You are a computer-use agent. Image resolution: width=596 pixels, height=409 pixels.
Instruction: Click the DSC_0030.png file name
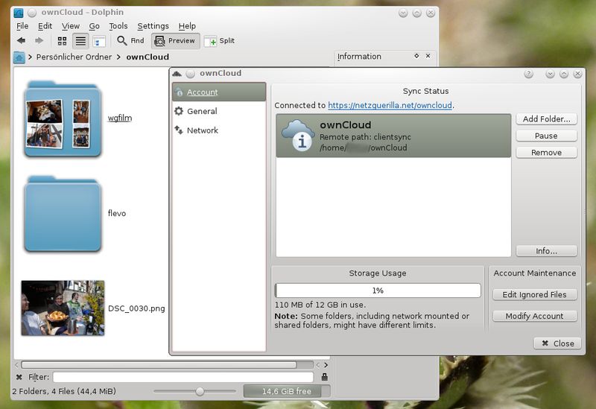pos(136,308)
